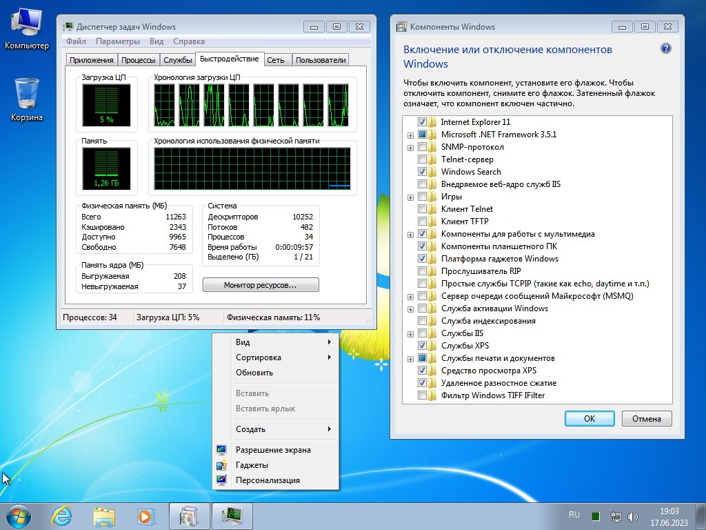Open the network tray icon
Image resolution: width=706 pixels, height=530 pixels.
616,516
